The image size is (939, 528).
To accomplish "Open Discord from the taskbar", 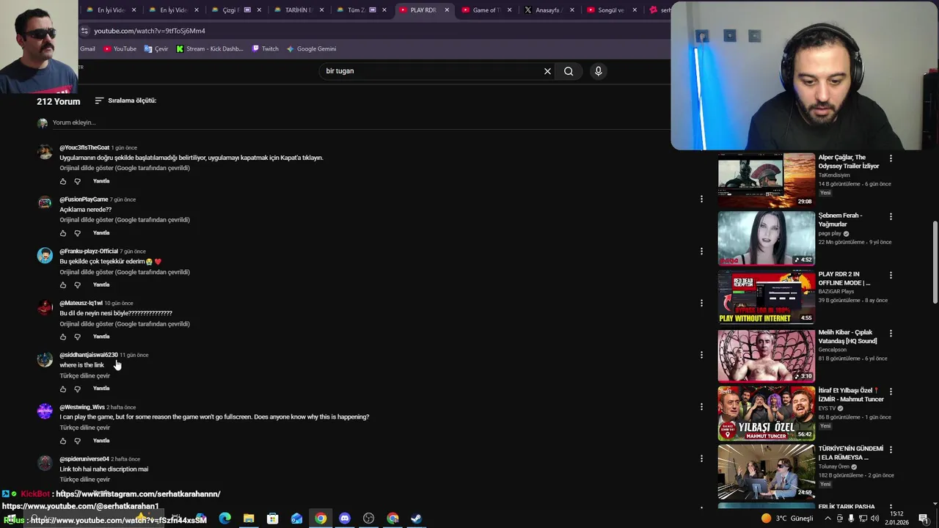I will point(345,518).
